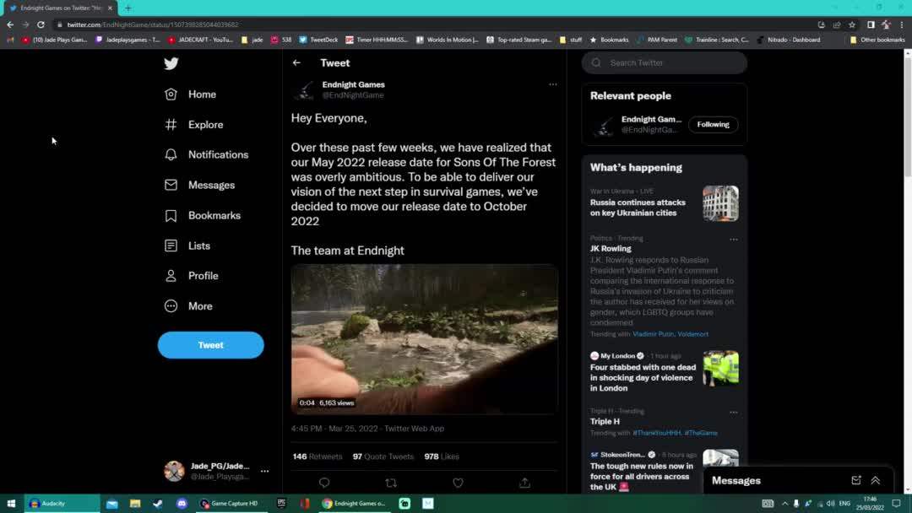
Task: Play the Sons Of The Forest video
Action: [425, 339]
